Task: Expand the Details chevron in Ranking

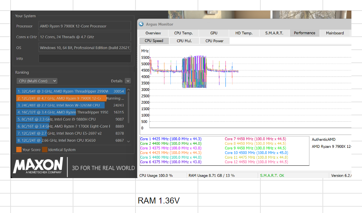Action: pyautogui.click(x=128, y=81)
